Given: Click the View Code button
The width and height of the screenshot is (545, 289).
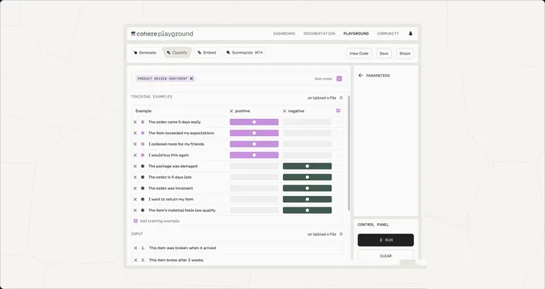Looking at the screenshot, I should (x=359, y=53).
